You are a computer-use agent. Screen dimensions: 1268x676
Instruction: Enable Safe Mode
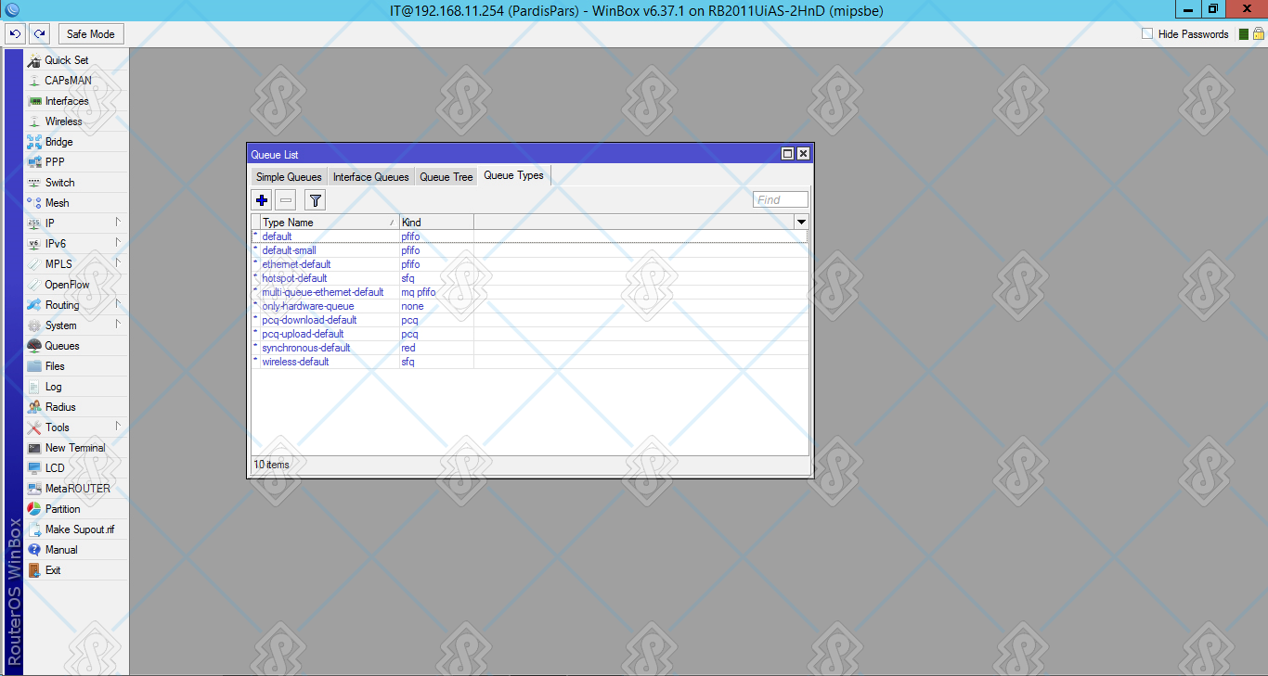tap(91, 33)
